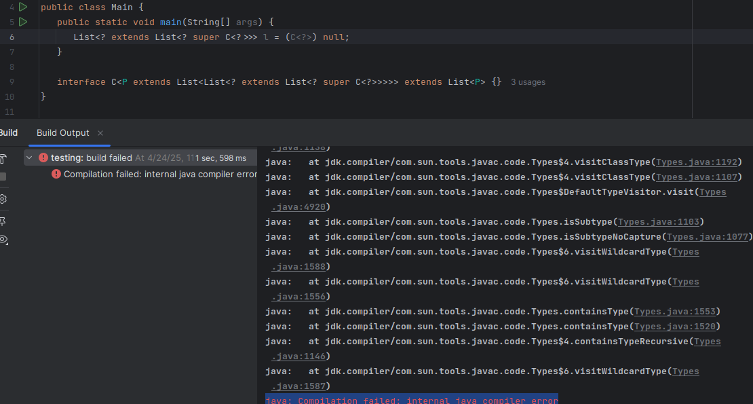Click the wrapped '.java:1556' link fragment
The image size is (753, 404).
[298, 297]
